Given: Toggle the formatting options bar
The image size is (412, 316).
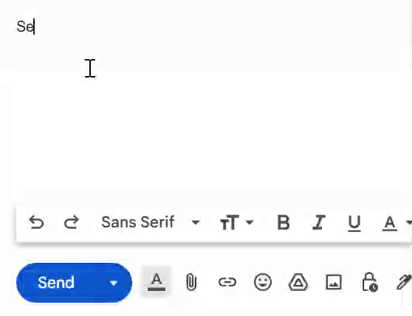Looking at the screenshot, I should [x=157, y=281].
